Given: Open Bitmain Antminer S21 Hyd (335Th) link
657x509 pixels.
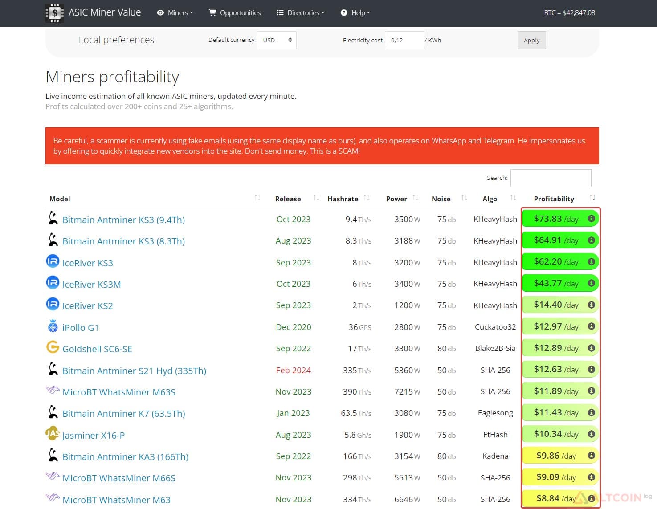Looking at the screenshot, I should (134, 371).
